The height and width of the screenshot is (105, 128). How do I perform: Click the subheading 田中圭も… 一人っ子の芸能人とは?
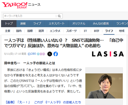click(30, 63)
